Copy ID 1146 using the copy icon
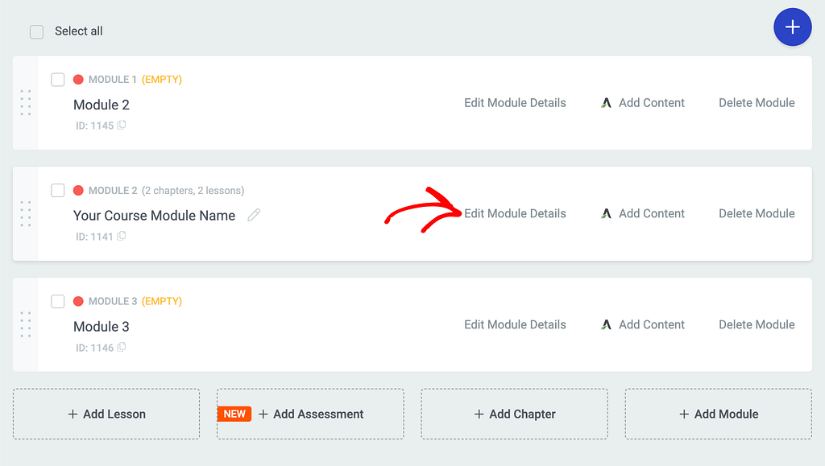This screenshot has height=466, width=825. [122, 348]
